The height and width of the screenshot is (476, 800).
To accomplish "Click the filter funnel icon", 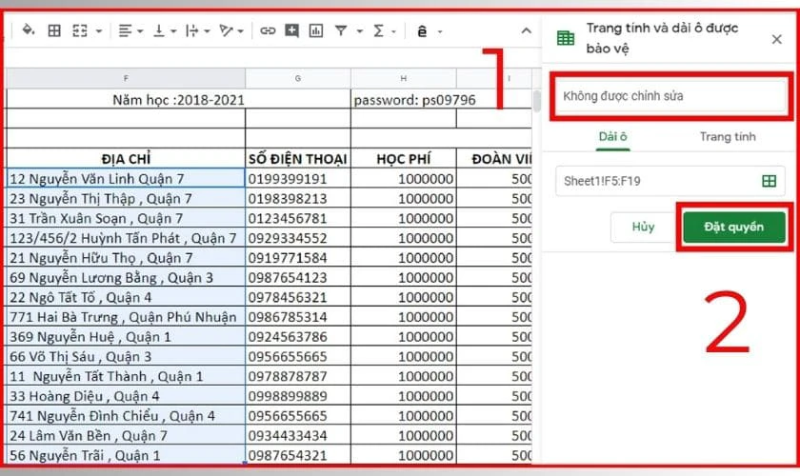I will pyautogui.click(x=340, y=31).
